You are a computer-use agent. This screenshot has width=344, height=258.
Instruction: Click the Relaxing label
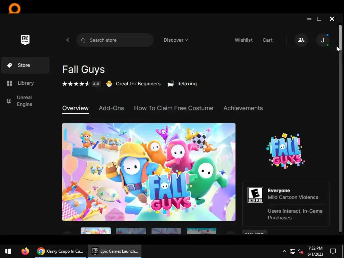187,84
